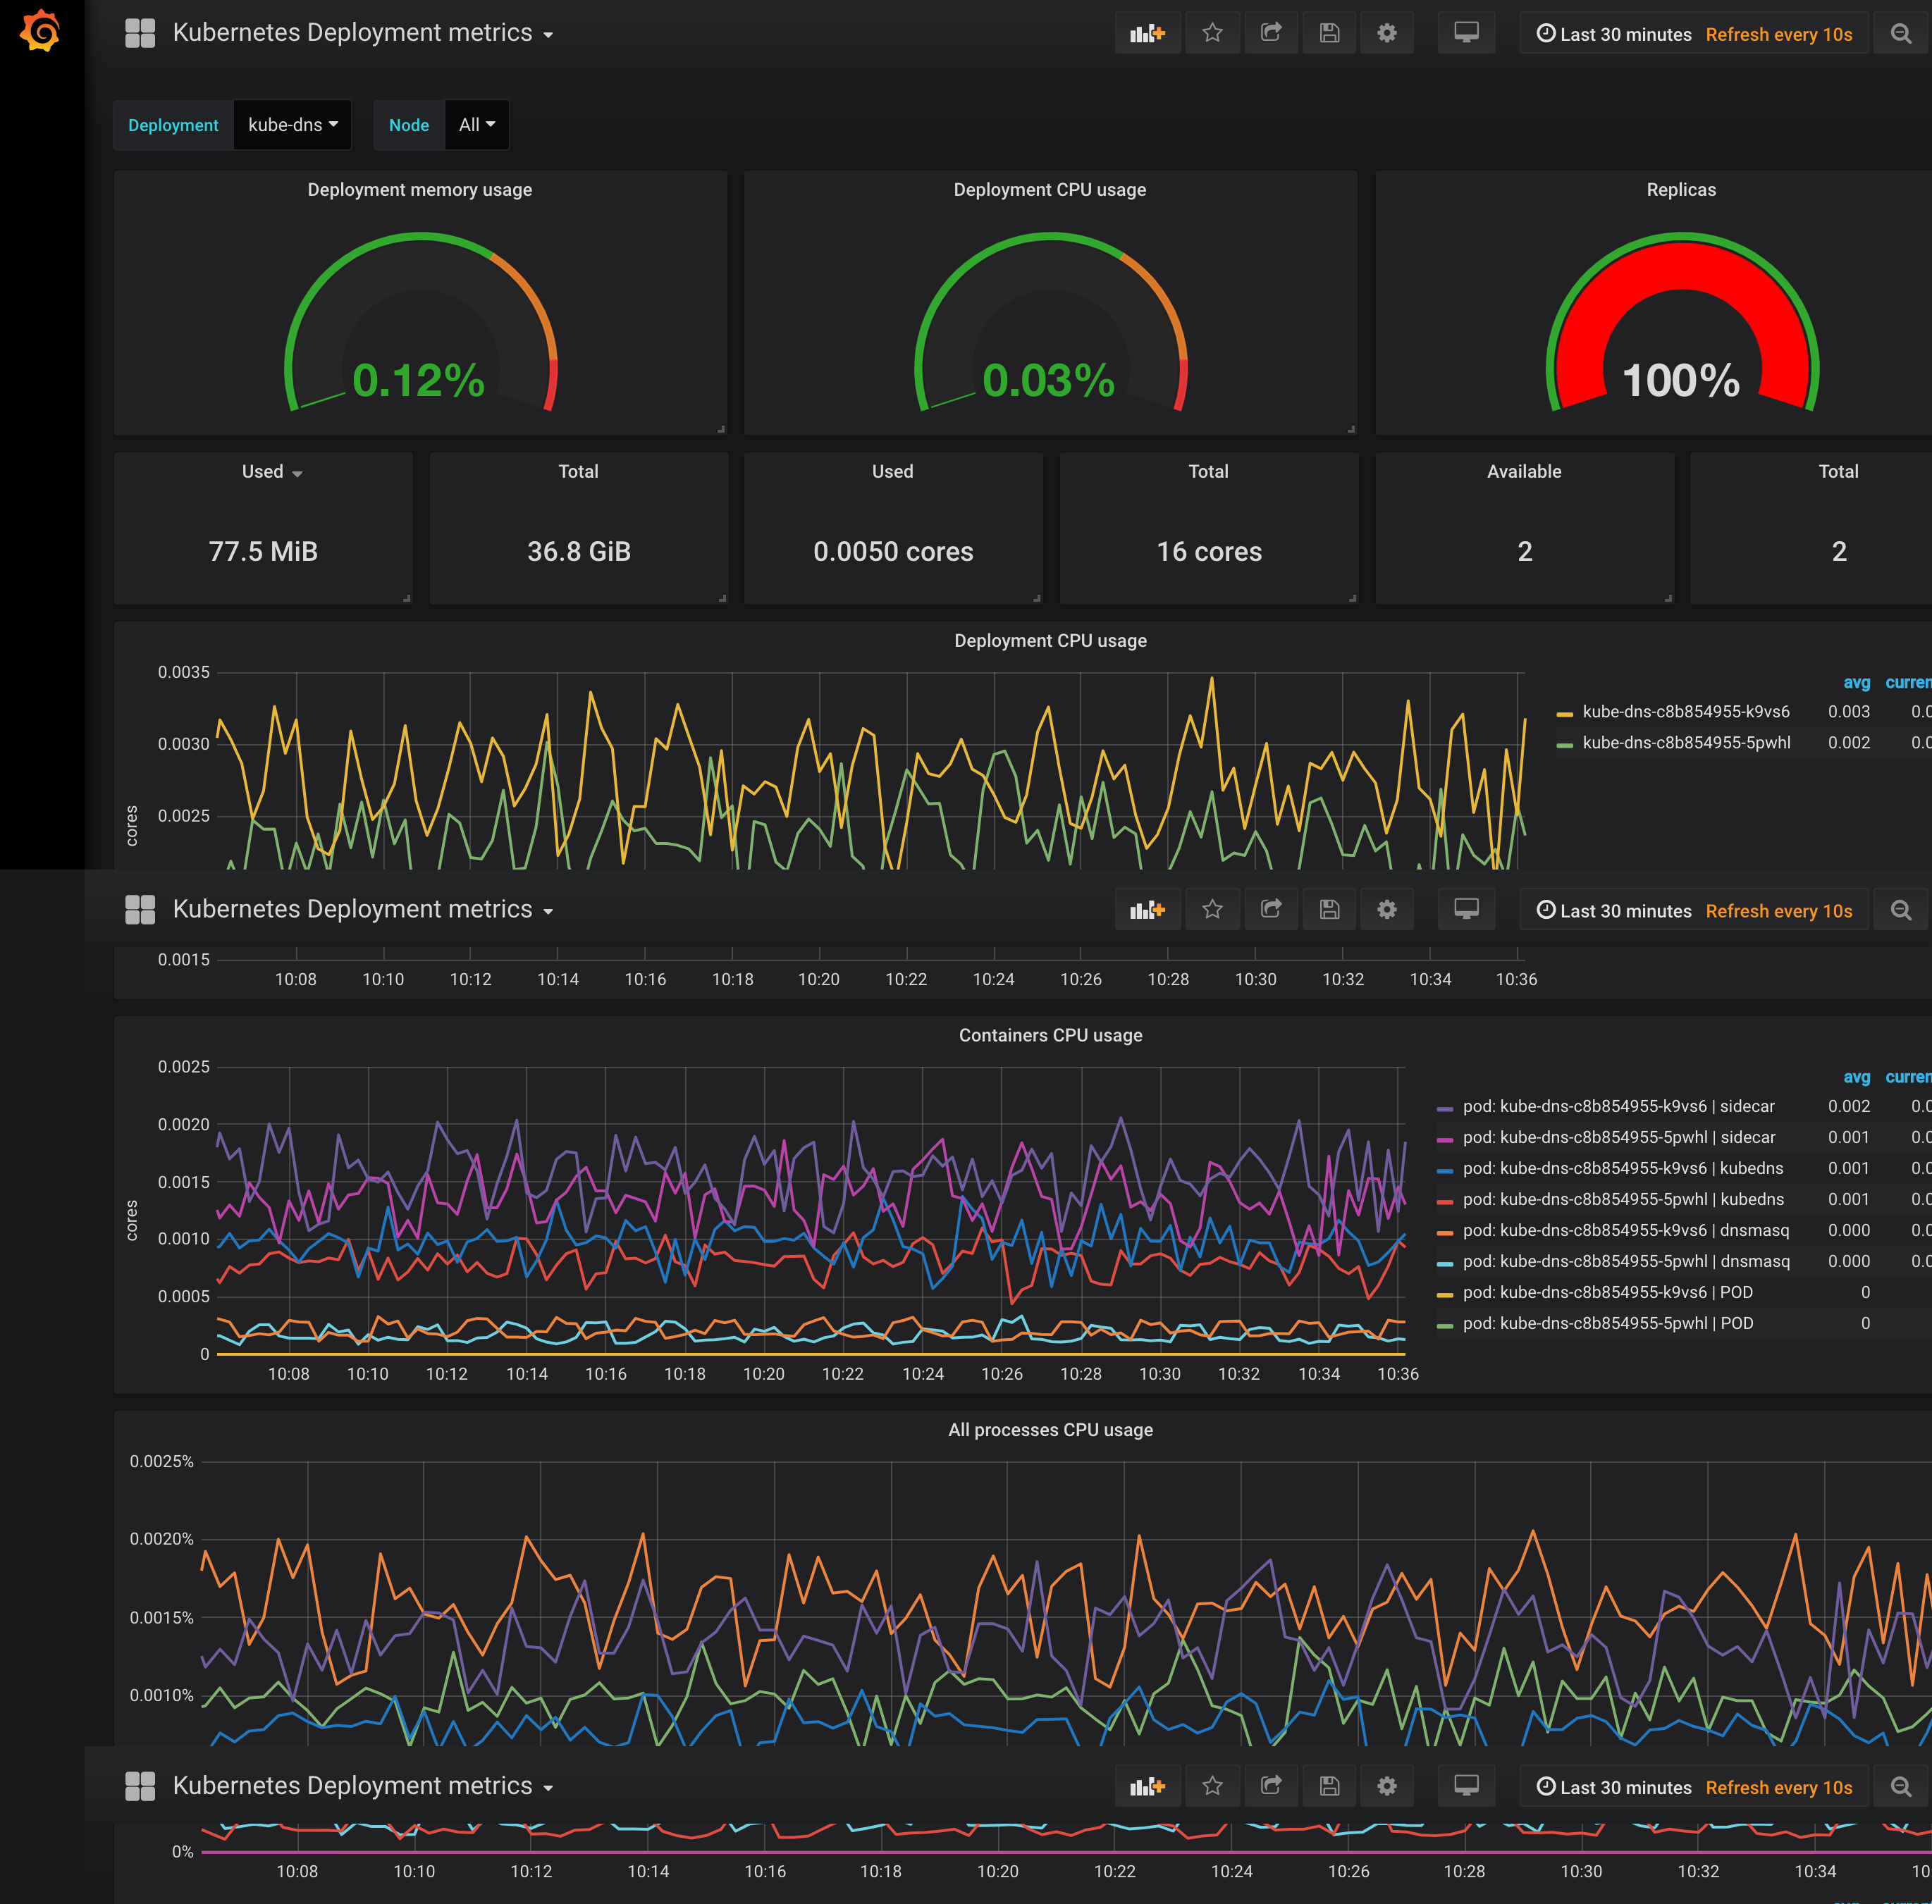Image resolution: width=1932 pixels, height=1904 pixels.
Task: Click Share icon in middle toolbar
Action: point(1271,910)
